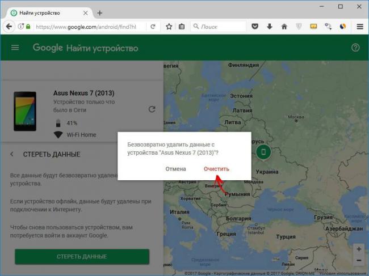Click the Wi-Fi Home network label
369x276 pixels.
[x=81, y=135]
